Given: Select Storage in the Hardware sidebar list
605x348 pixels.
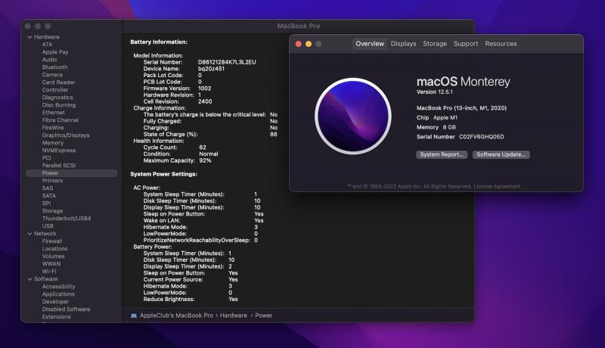Looking at the screenshot, I should (x=52, y=211).
